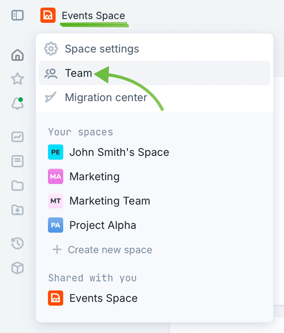Click the cube box icon

click(18, 268)
